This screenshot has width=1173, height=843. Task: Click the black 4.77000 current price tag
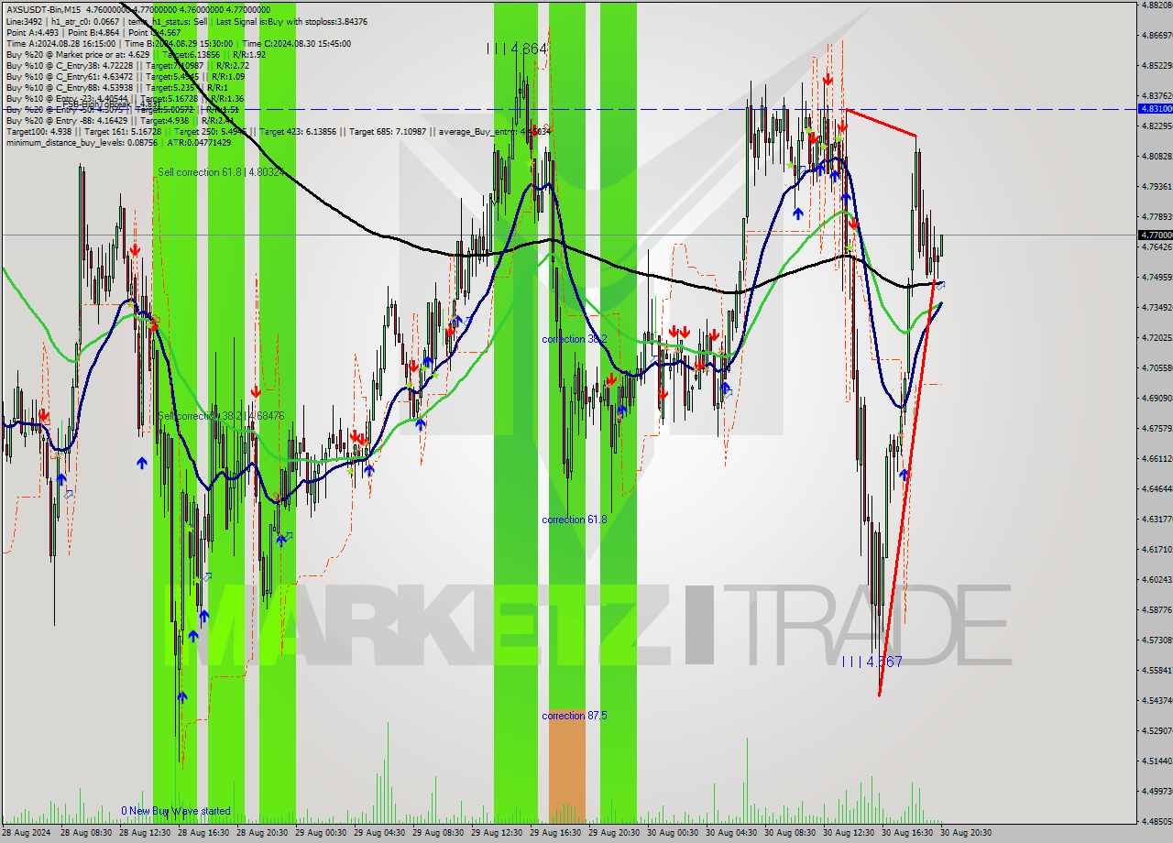point(1155,235)
